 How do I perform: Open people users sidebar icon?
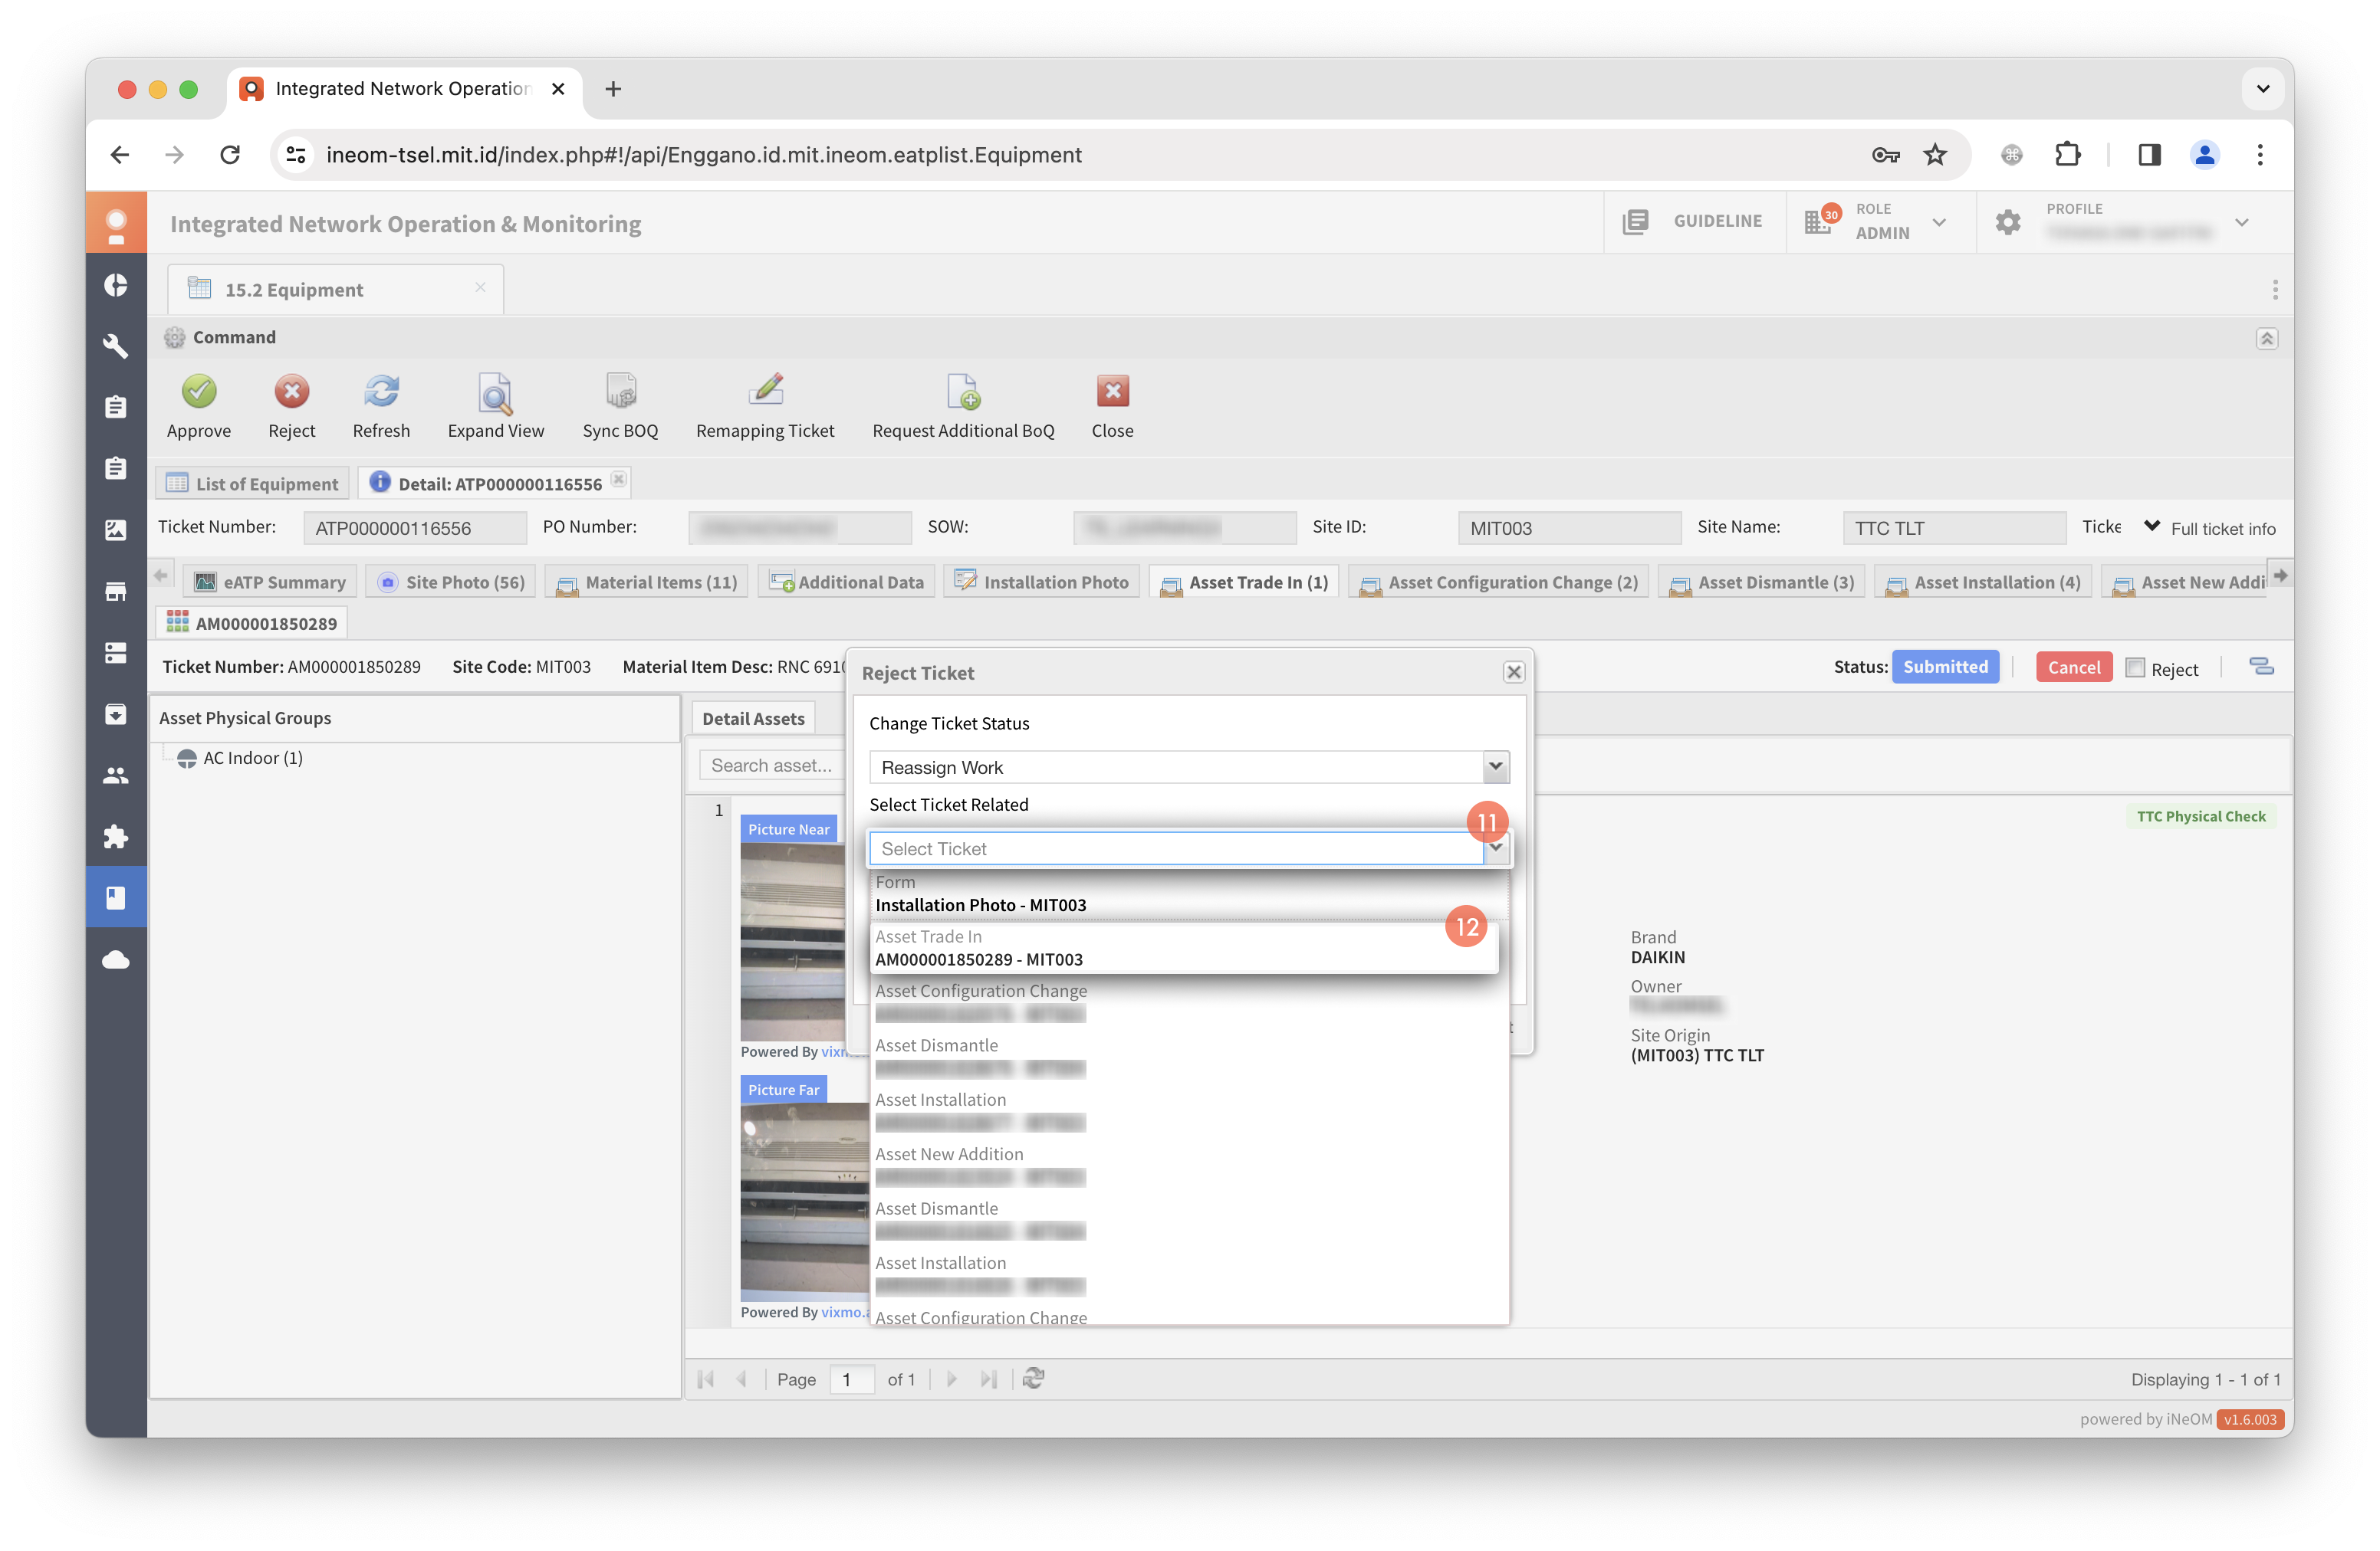tap(116, 775)
